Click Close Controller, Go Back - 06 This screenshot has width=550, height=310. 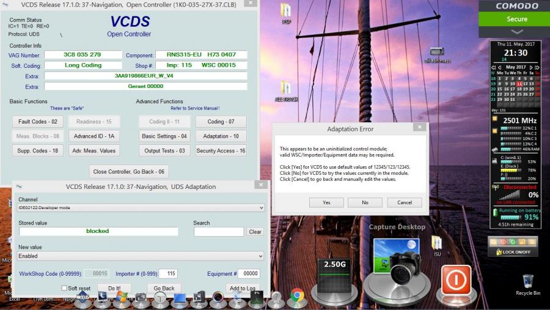pyautogui.click(x=129, y=172)
